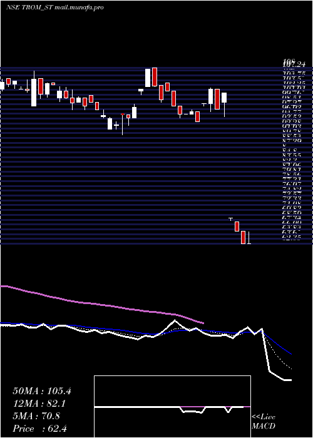Click the large white candlestick at chart top
Image resolution: width=313 pixels, height=438 pixels.
coord(148,78)
